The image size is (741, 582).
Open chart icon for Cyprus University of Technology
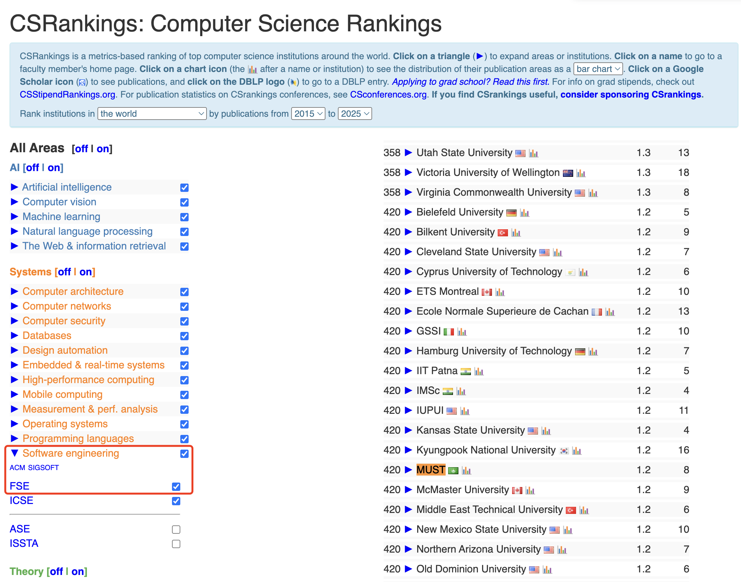584,272
